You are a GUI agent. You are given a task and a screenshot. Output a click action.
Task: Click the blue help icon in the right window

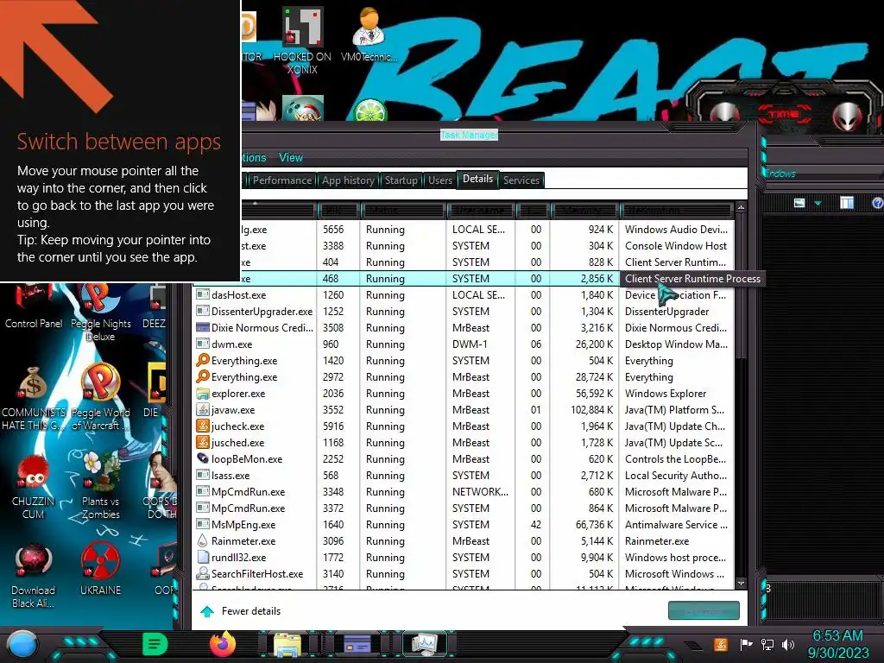[877, 203]
